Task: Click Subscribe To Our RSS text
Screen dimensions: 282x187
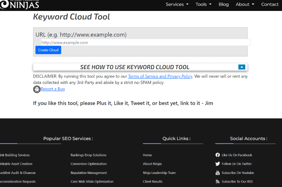Action: coord(237,181)
